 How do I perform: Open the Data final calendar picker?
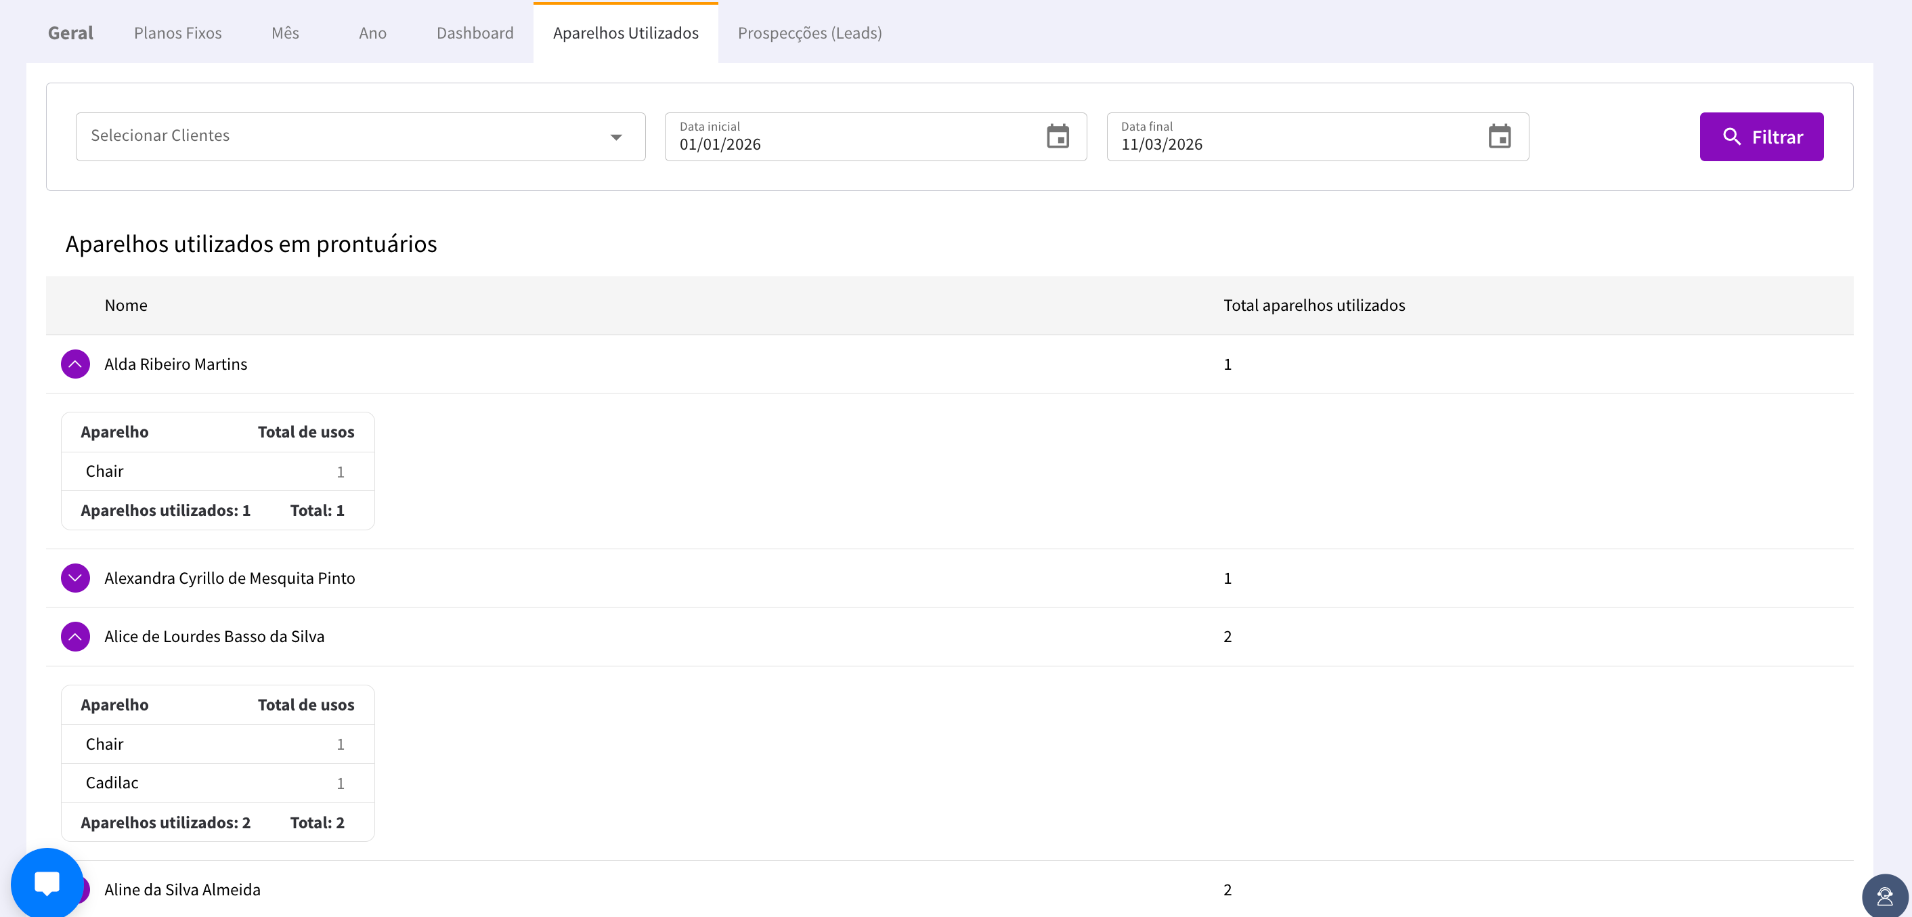(x=1498, y=137)
